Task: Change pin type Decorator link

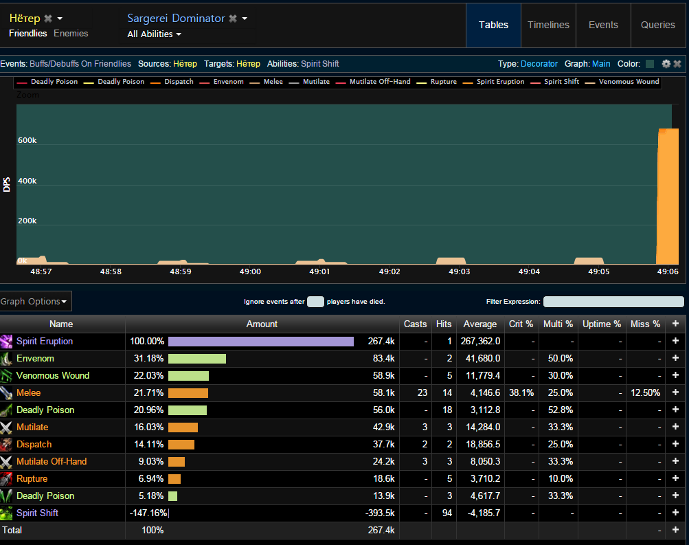Action: [x=539, y=64]
